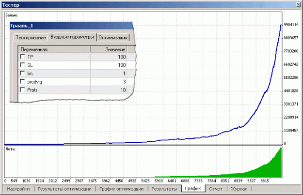Click the trade axis label 2012

click(x=52, y=181)
